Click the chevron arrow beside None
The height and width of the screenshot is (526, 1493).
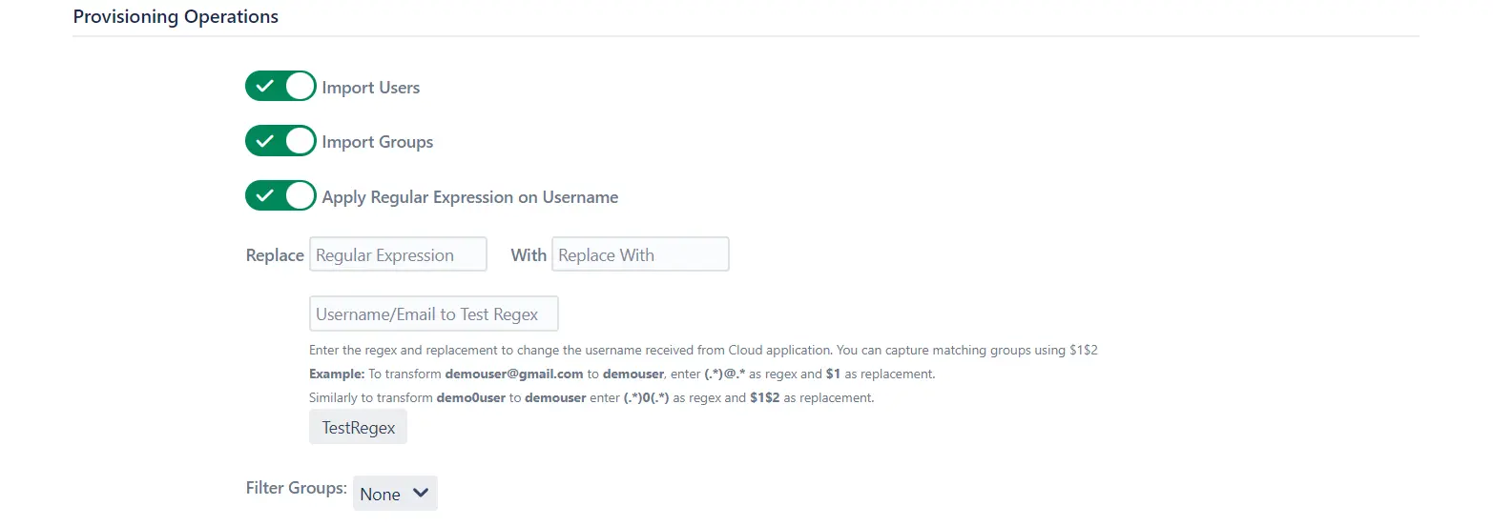click(x=420, y=494)
